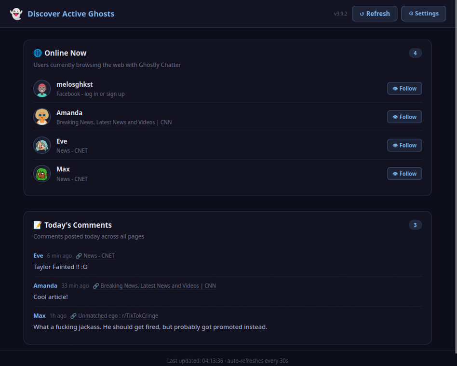
Task: Click Max's green-haired avatar
Action: [42, 174]
